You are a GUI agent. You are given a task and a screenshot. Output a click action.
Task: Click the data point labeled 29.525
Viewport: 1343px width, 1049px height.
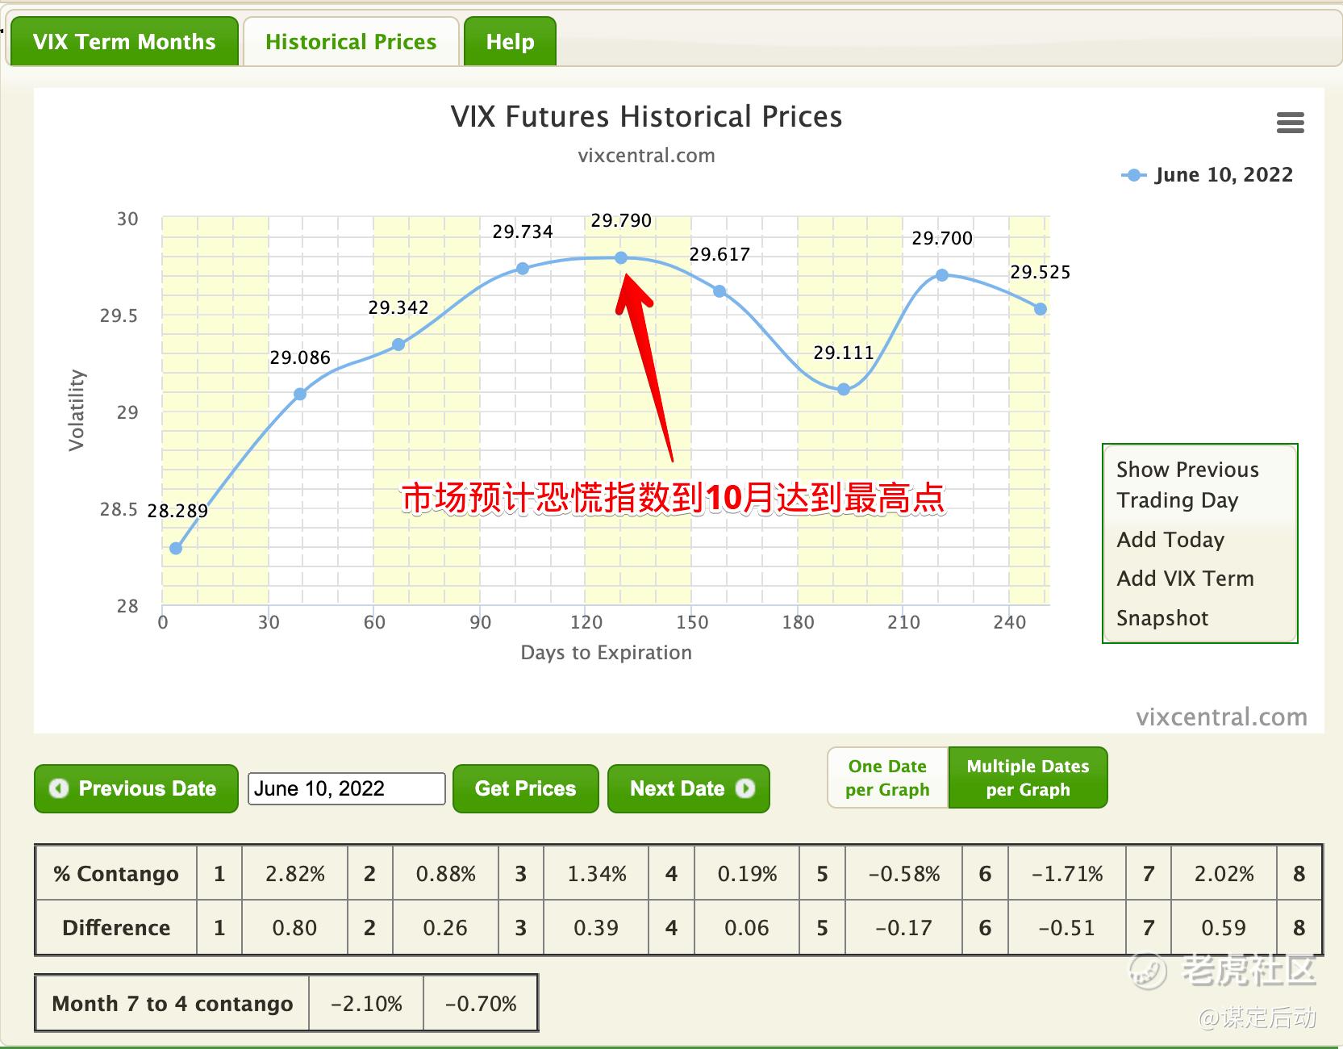pyautogui.click(x=1041, y=309)
